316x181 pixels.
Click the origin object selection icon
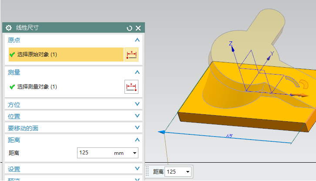[131, 55]
